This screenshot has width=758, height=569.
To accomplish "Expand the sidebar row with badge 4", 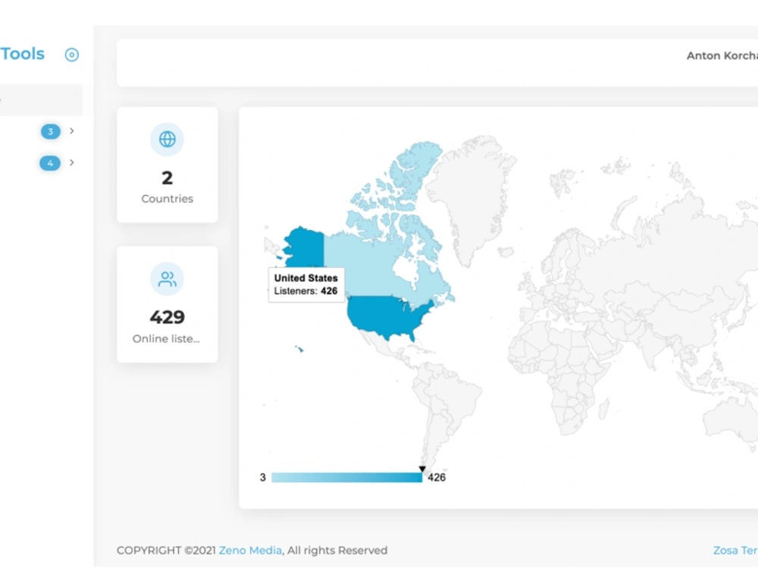I will click(72, 162).
